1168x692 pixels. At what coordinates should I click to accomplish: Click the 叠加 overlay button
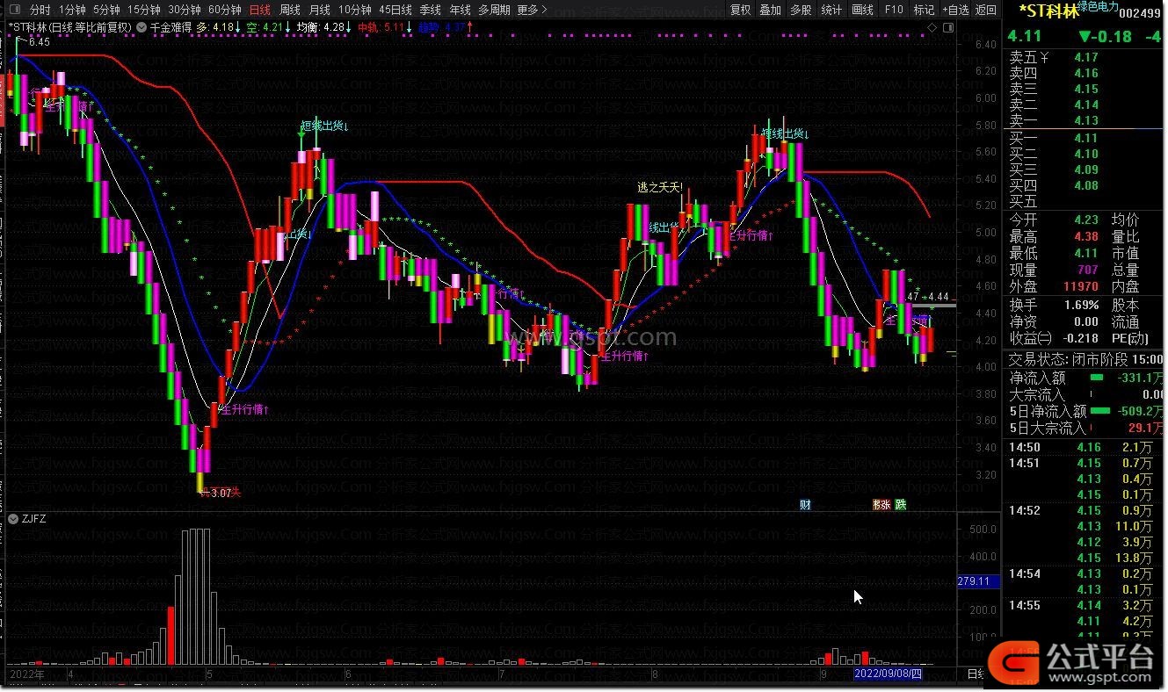point(771,10)
